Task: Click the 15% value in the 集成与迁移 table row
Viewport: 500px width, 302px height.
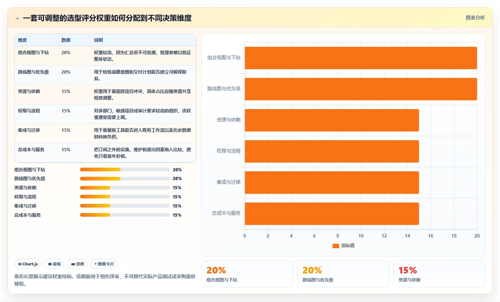Action: tap(66, 130)
